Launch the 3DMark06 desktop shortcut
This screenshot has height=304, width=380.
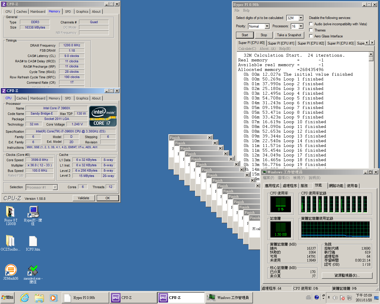(11, 272)
